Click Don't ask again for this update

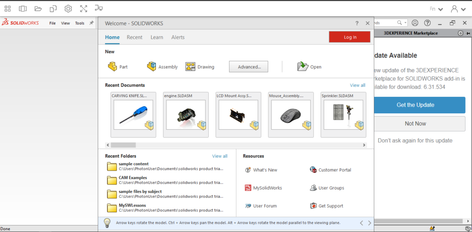[415, 141]
